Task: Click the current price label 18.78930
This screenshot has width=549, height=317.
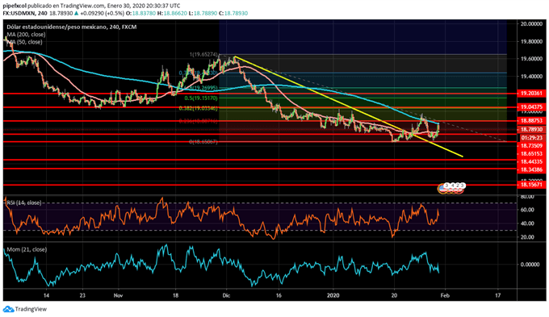Action: (x=531, y=129)
